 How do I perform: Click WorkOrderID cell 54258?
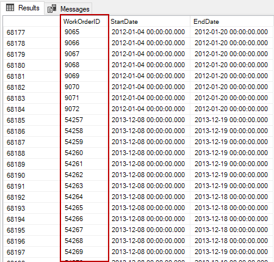[x=84, y=131]
